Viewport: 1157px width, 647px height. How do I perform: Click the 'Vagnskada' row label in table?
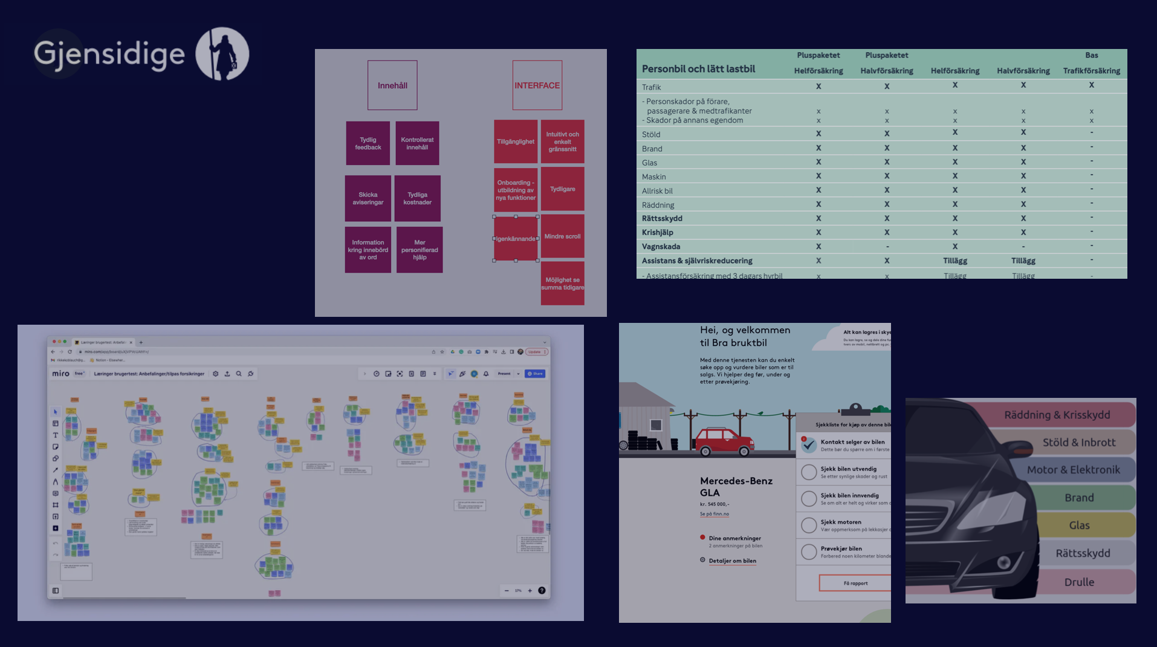tap(661, 247)
